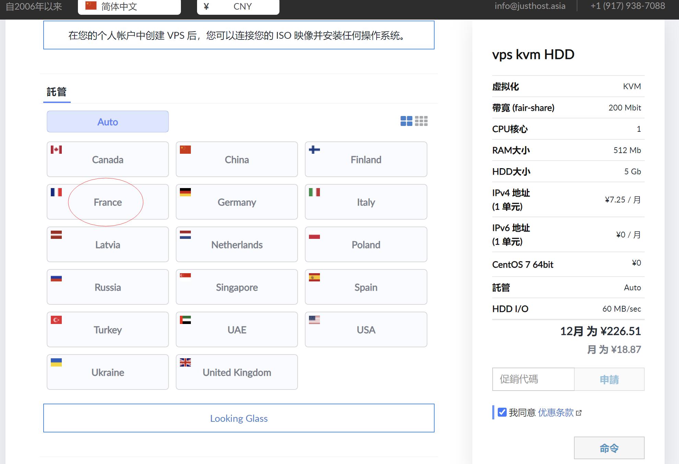Click the France flag icon
The width and height of the screenshot is (679, 464).
56,192
